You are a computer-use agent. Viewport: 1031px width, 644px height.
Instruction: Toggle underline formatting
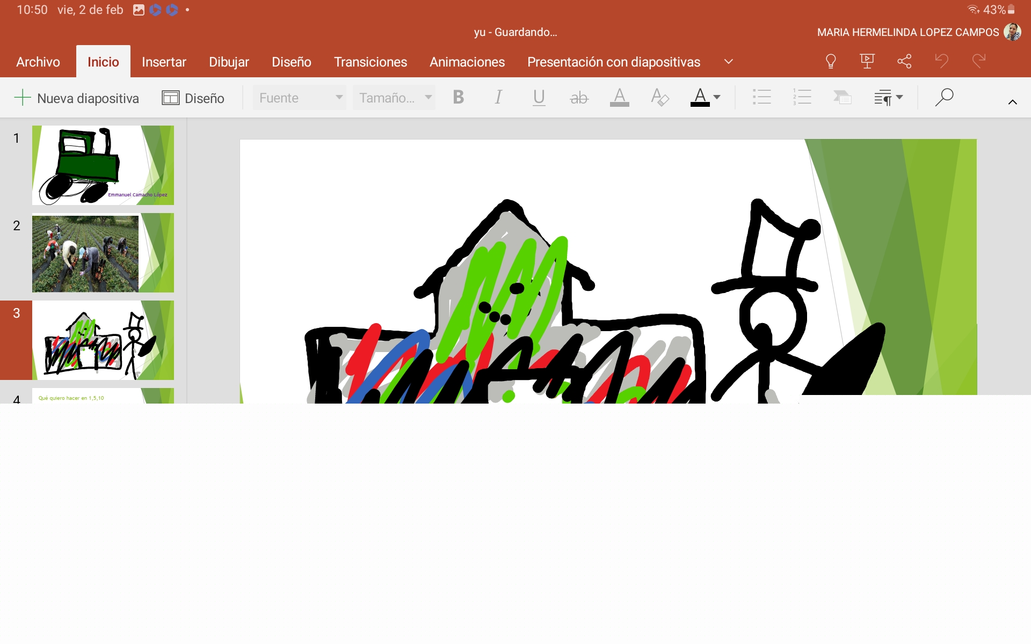[x=539, y=97]
